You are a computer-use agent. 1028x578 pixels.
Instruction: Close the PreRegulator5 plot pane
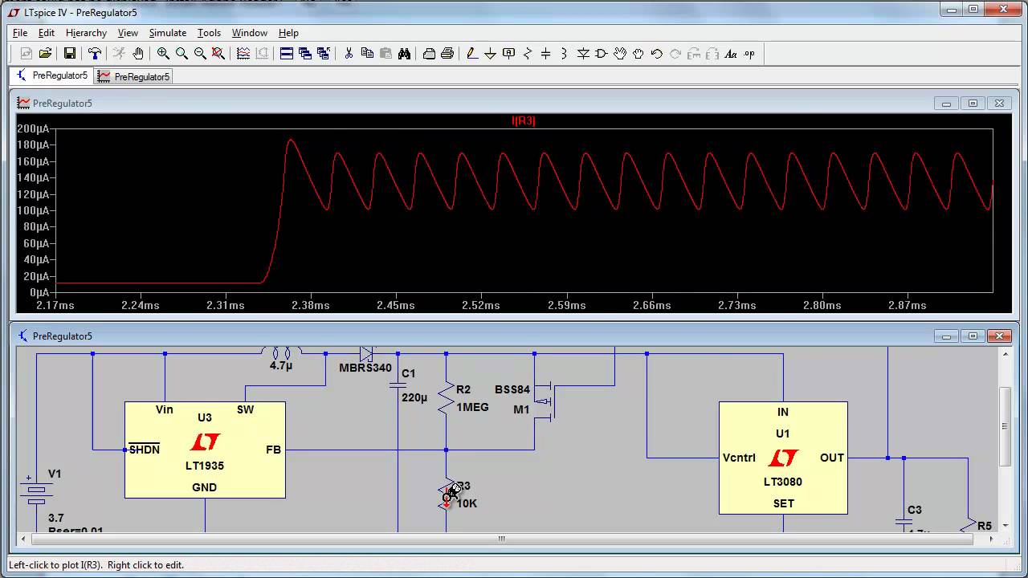(x=1000, y=104)
